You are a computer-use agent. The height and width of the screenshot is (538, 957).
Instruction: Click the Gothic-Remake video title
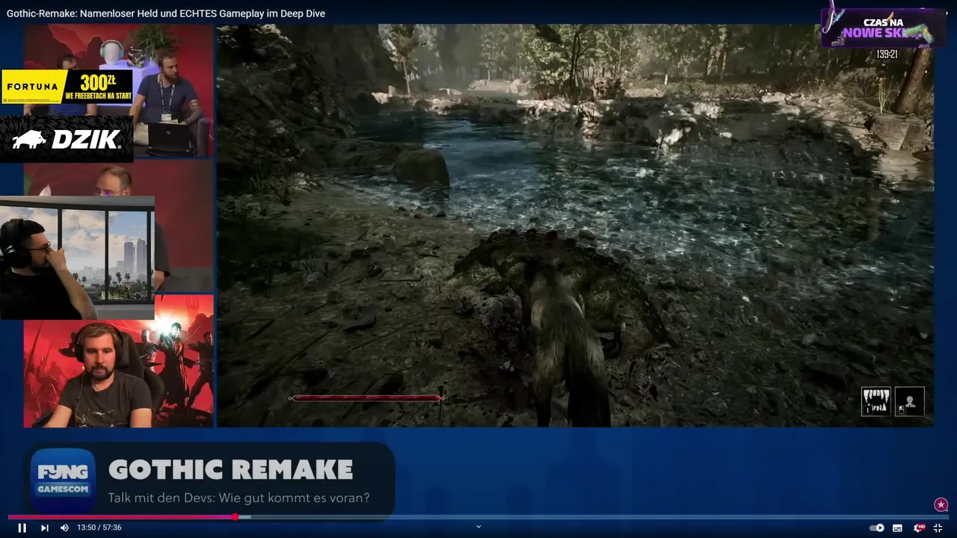point(166,13)
